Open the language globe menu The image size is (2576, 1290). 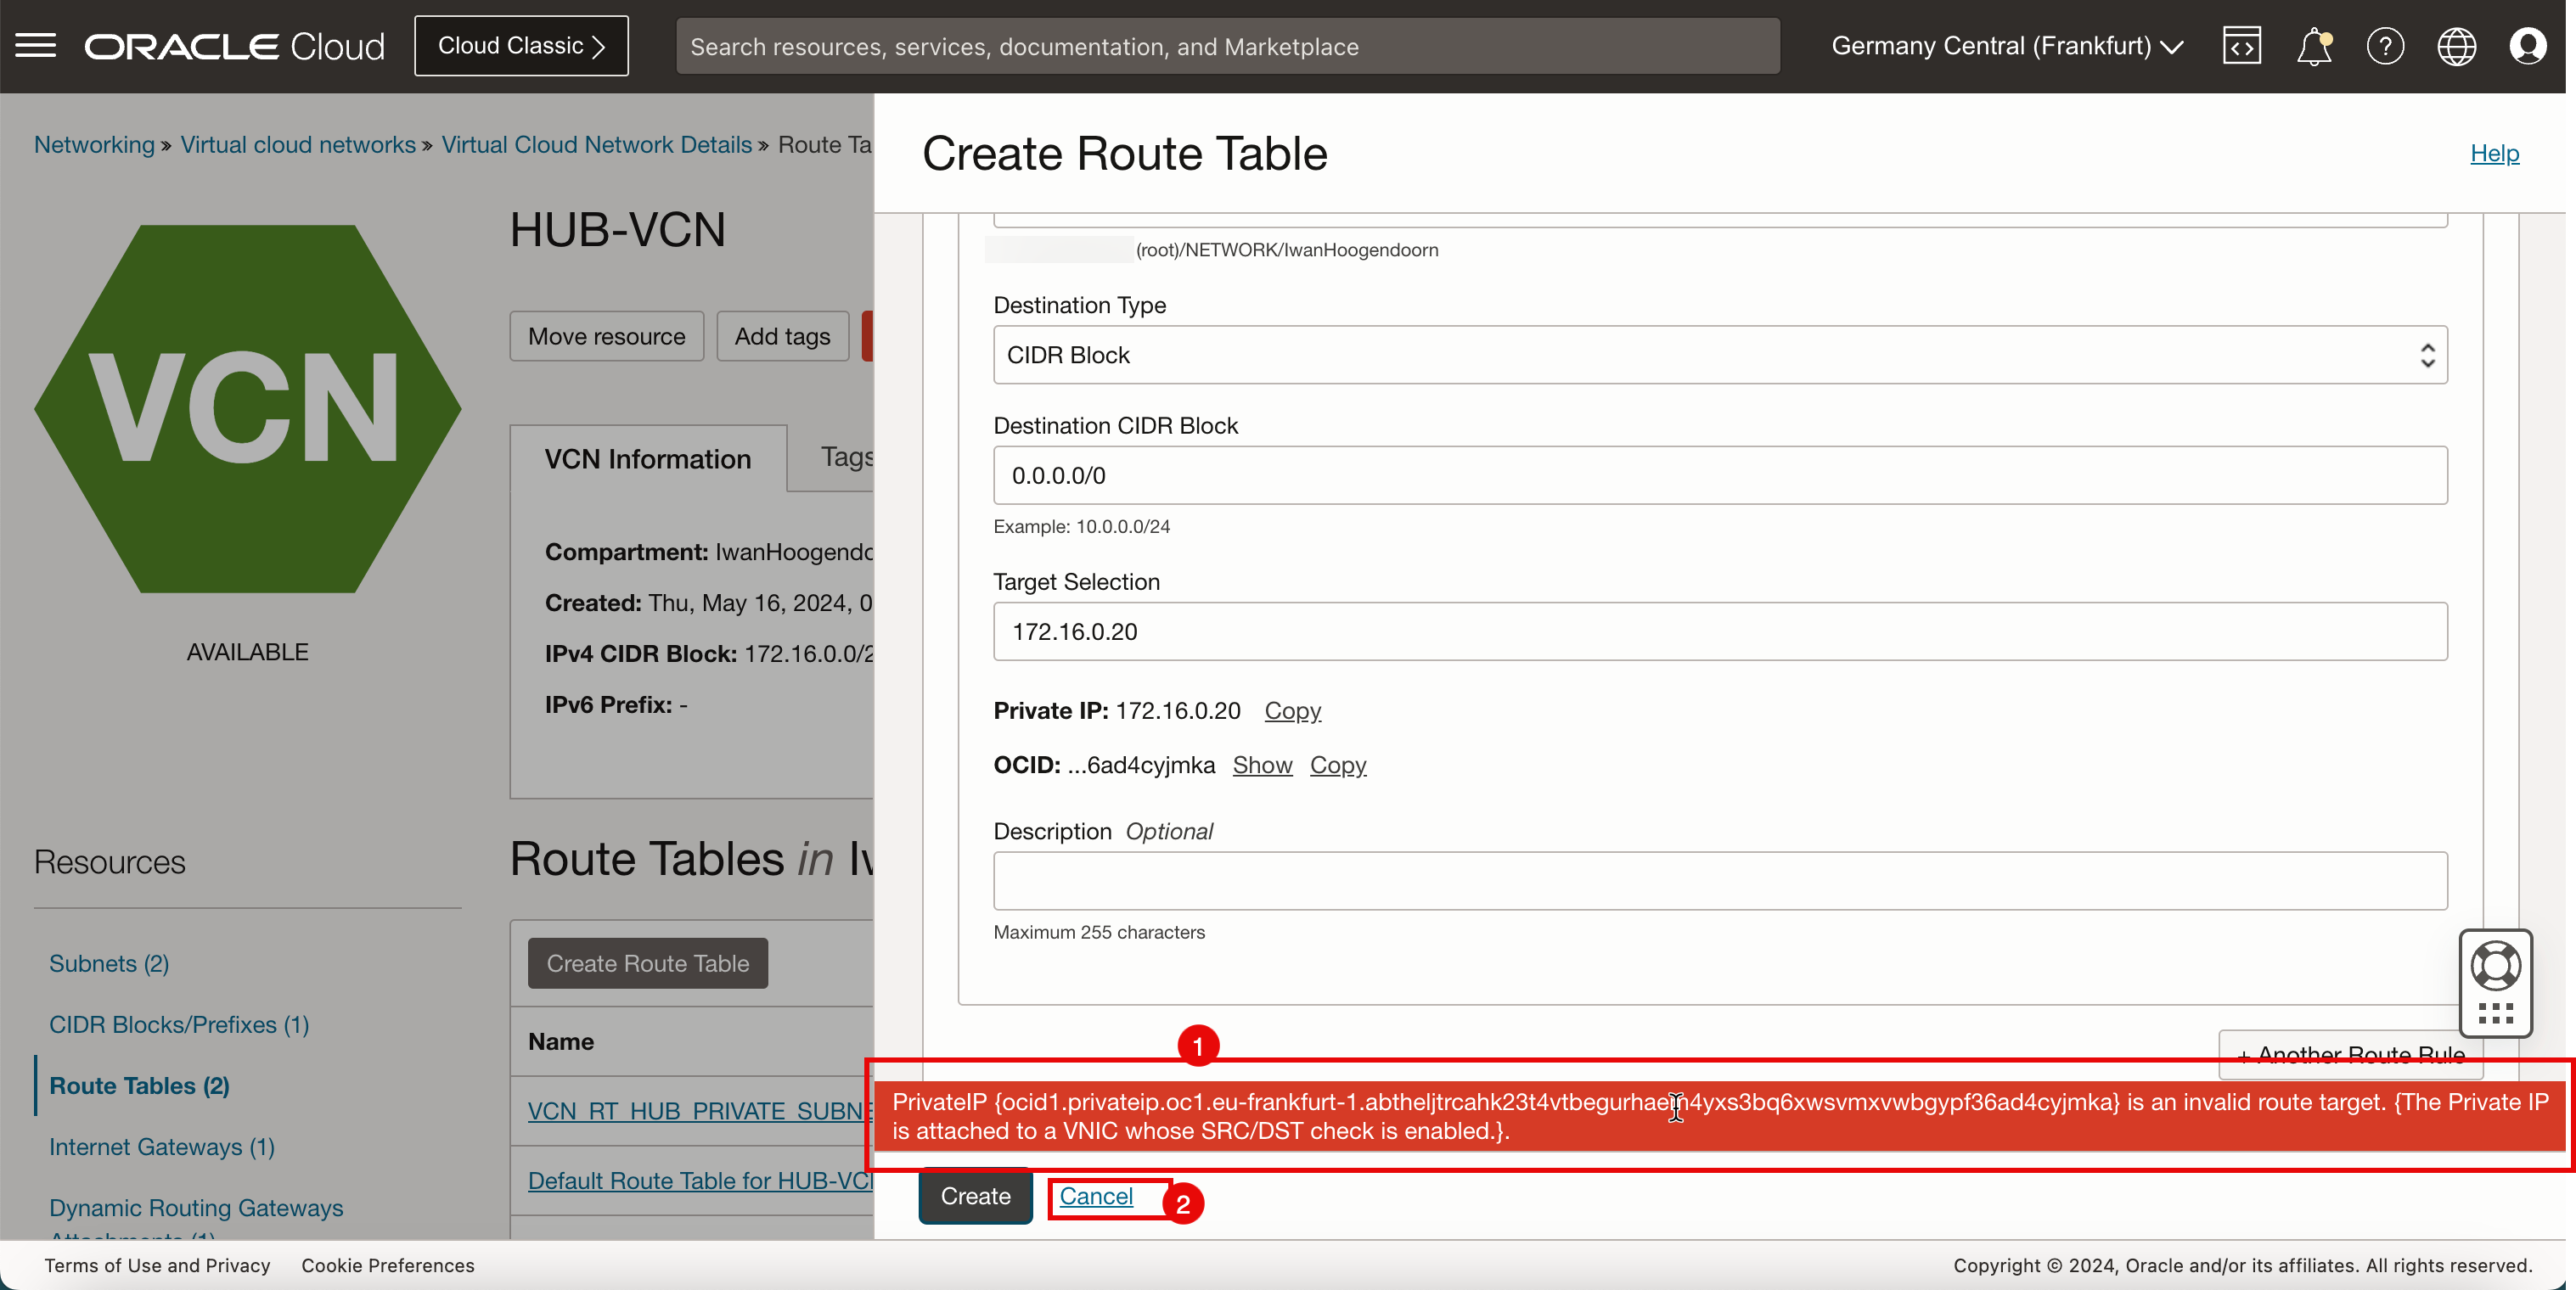(x=2456, y=46)
